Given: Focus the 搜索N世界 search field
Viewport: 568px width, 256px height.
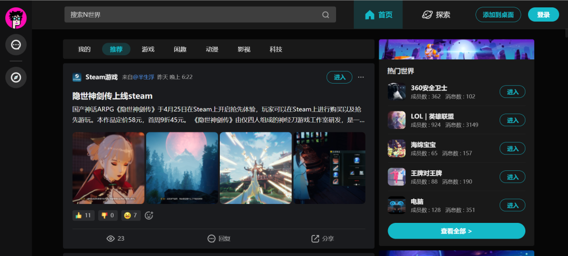Looking at the screenshot, I should 200,15.
